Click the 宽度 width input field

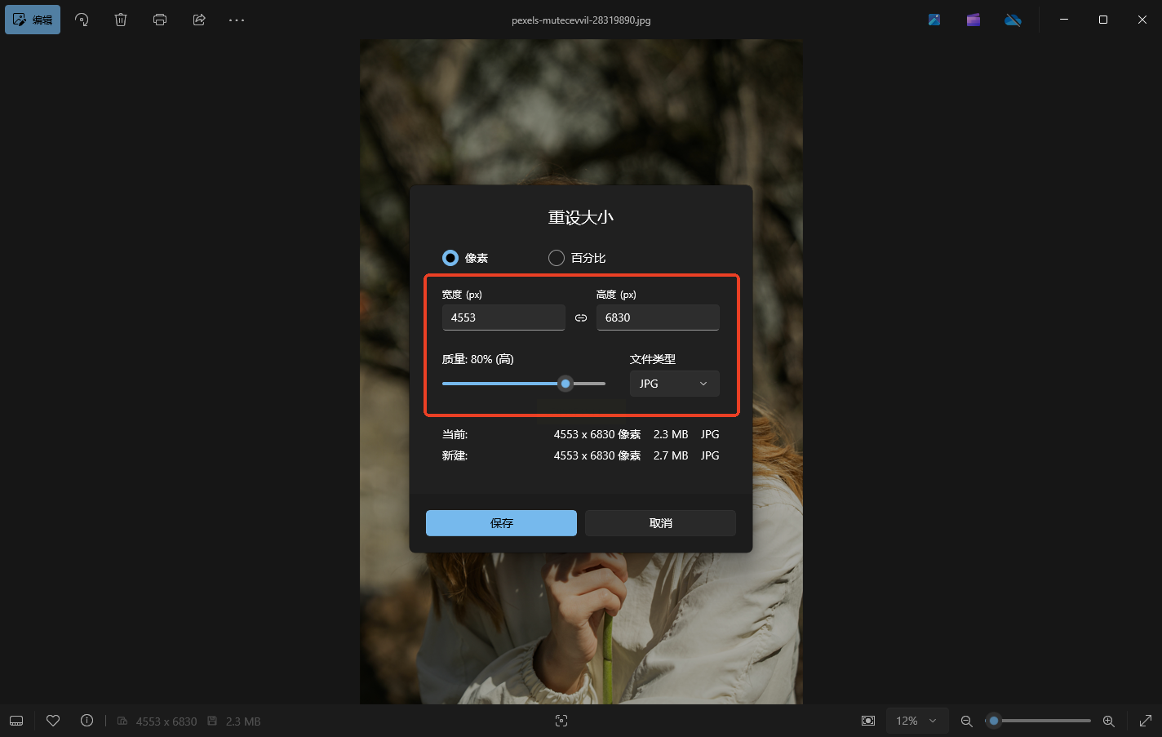pos(503,317)
